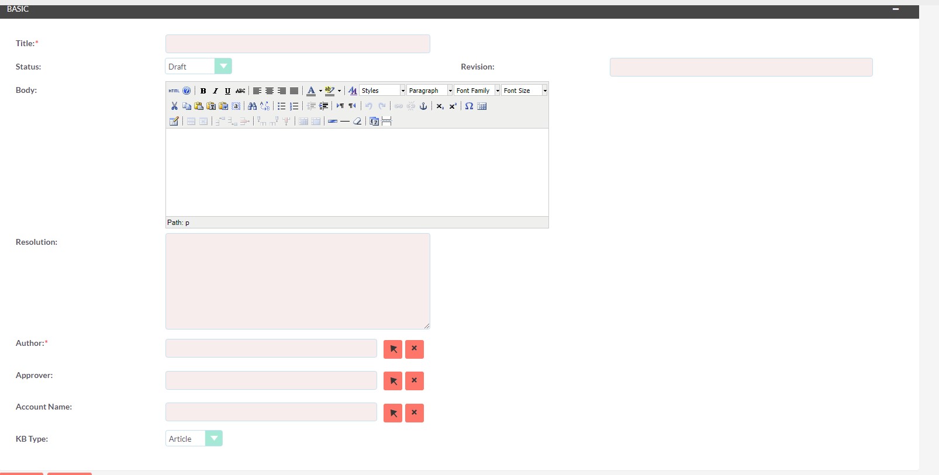This screenshot has width=939, height=475.
Task: Insert a page break
Action: click(386, 121)
